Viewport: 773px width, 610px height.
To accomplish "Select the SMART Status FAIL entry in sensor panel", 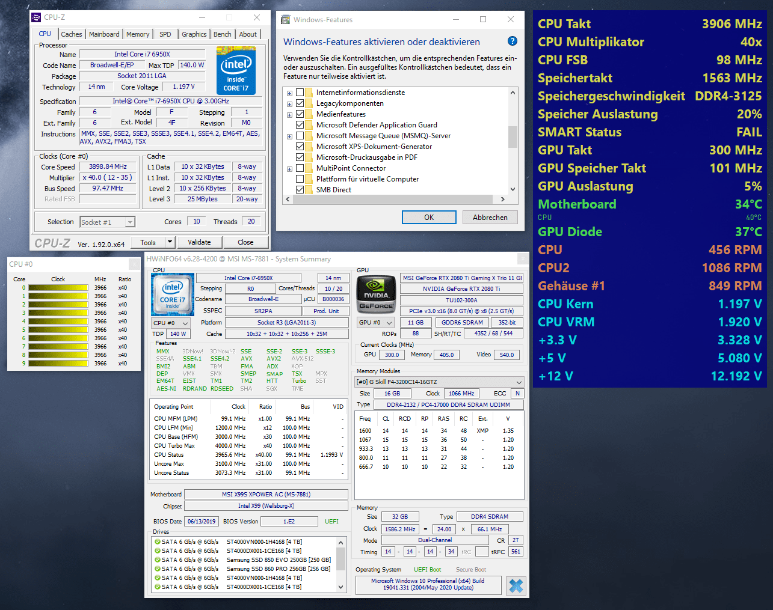I will (x=650, y=132).
